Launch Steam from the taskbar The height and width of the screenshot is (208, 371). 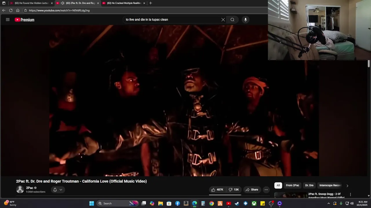click(237, 203)
